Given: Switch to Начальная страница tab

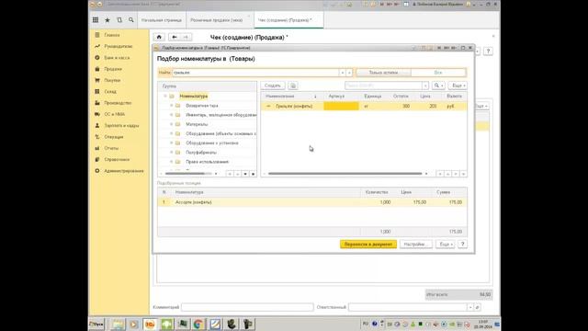Looking at the screenshot, I should coord(162,20).
